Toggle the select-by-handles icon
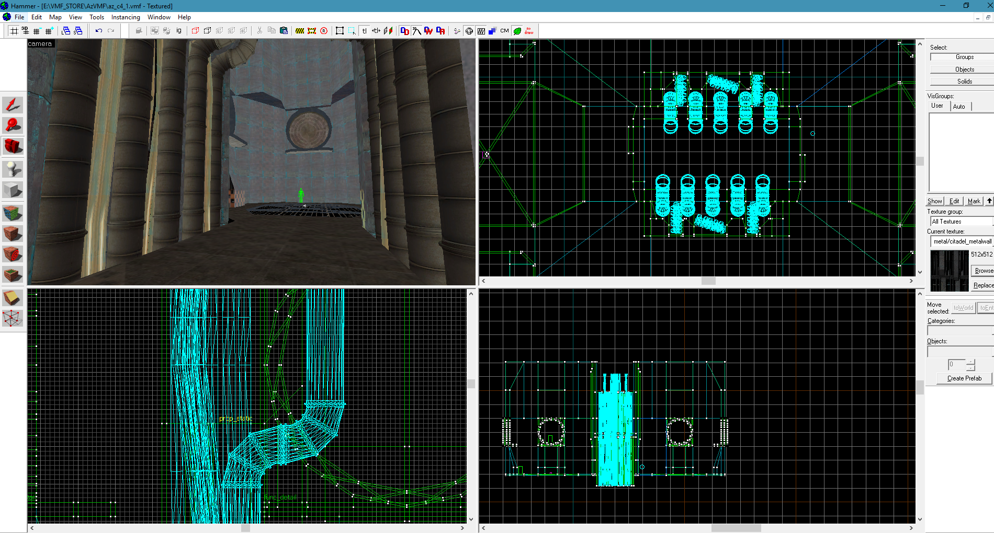The image size is (994, 533). [340, 31]
